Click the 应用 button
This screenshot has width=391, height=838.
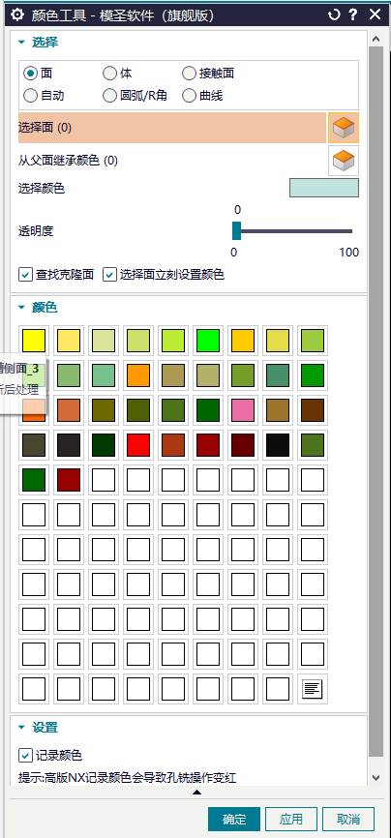291,820
